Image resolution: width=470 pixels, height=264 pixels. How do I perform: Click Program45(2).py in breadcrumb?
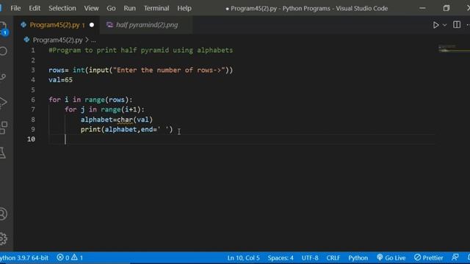pos(57,40)
